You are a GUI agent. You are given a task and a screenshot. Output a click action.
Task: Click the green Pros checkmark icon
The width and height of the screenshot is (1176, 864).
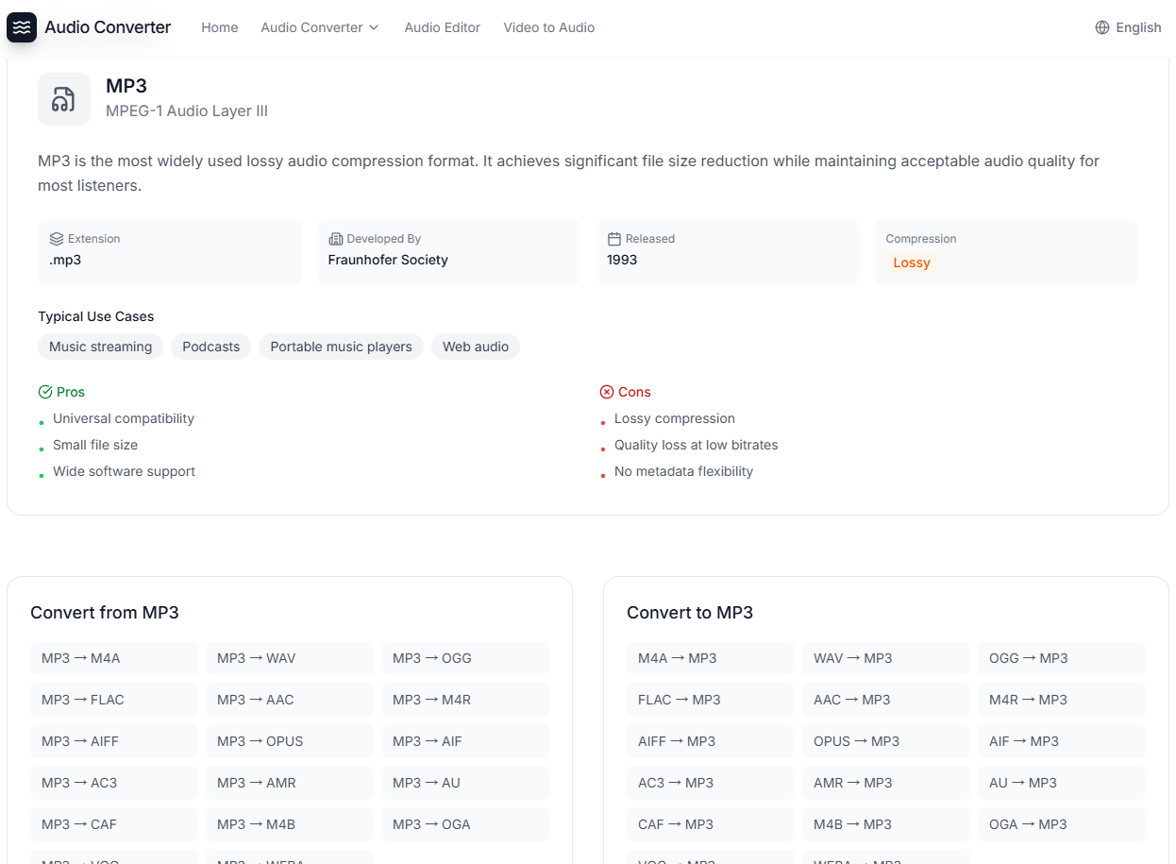pos(44,391)
